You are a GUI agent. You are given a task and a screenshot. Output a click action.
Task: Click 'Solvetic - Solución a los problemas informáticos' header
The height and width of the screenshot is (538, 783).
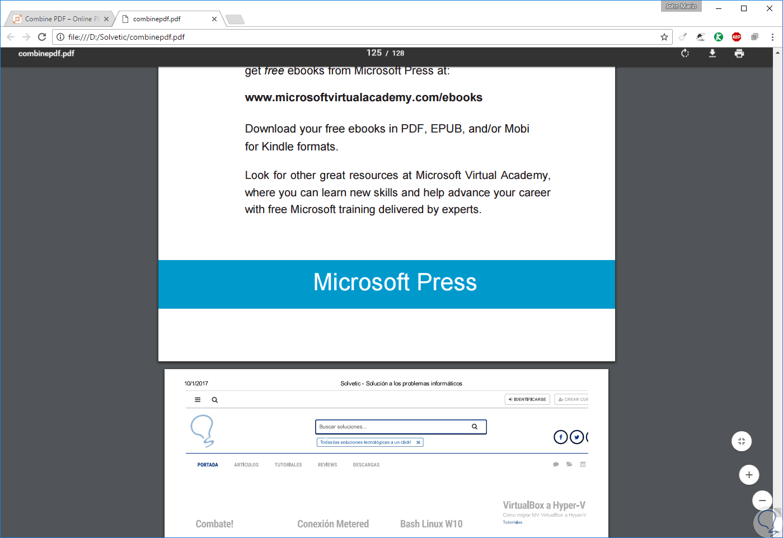pyautogui.click(x=401, y=384)
